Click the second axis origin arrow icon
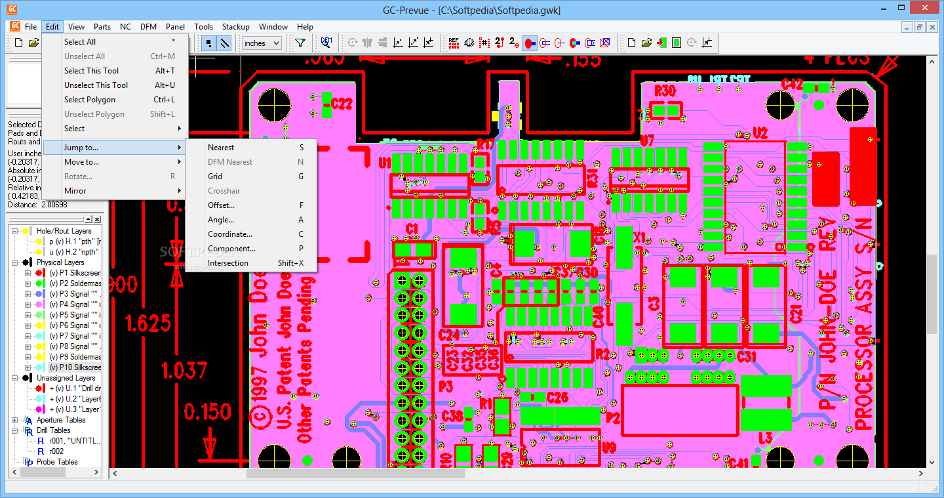This screenshot has width=944, height=498. (413, 43)
